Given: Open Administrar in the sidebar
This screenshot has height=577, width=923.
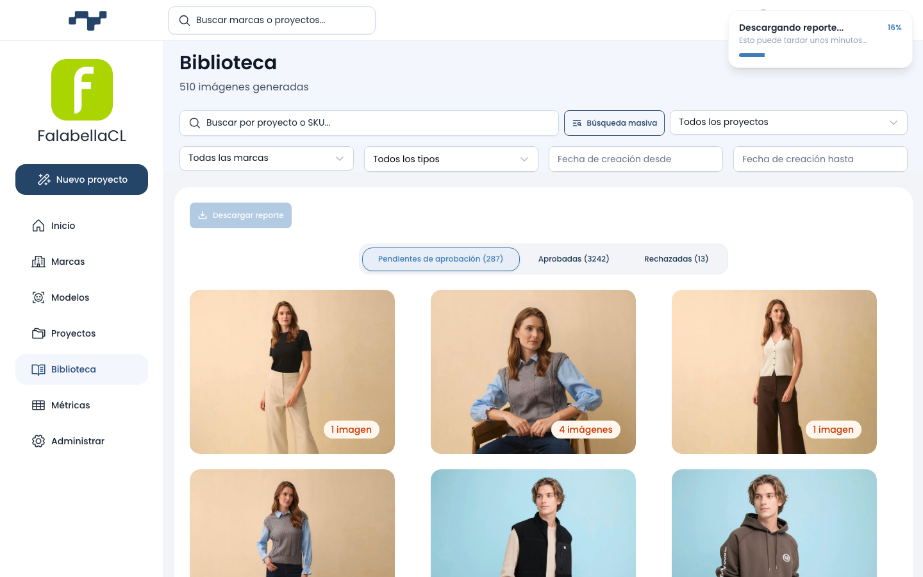Looking at the screenshot, I should click(81, 441).
